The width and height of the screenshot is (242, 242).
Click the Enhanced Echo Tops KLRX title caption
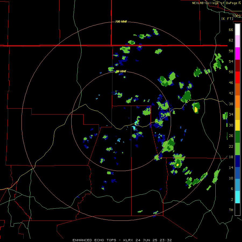[122, 240]
